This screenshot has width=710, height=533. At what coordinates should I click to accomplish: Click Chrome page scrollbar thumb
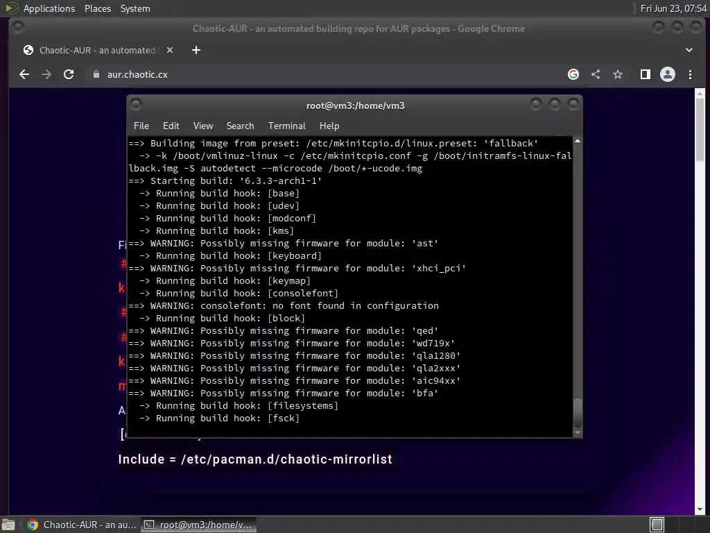700,129
